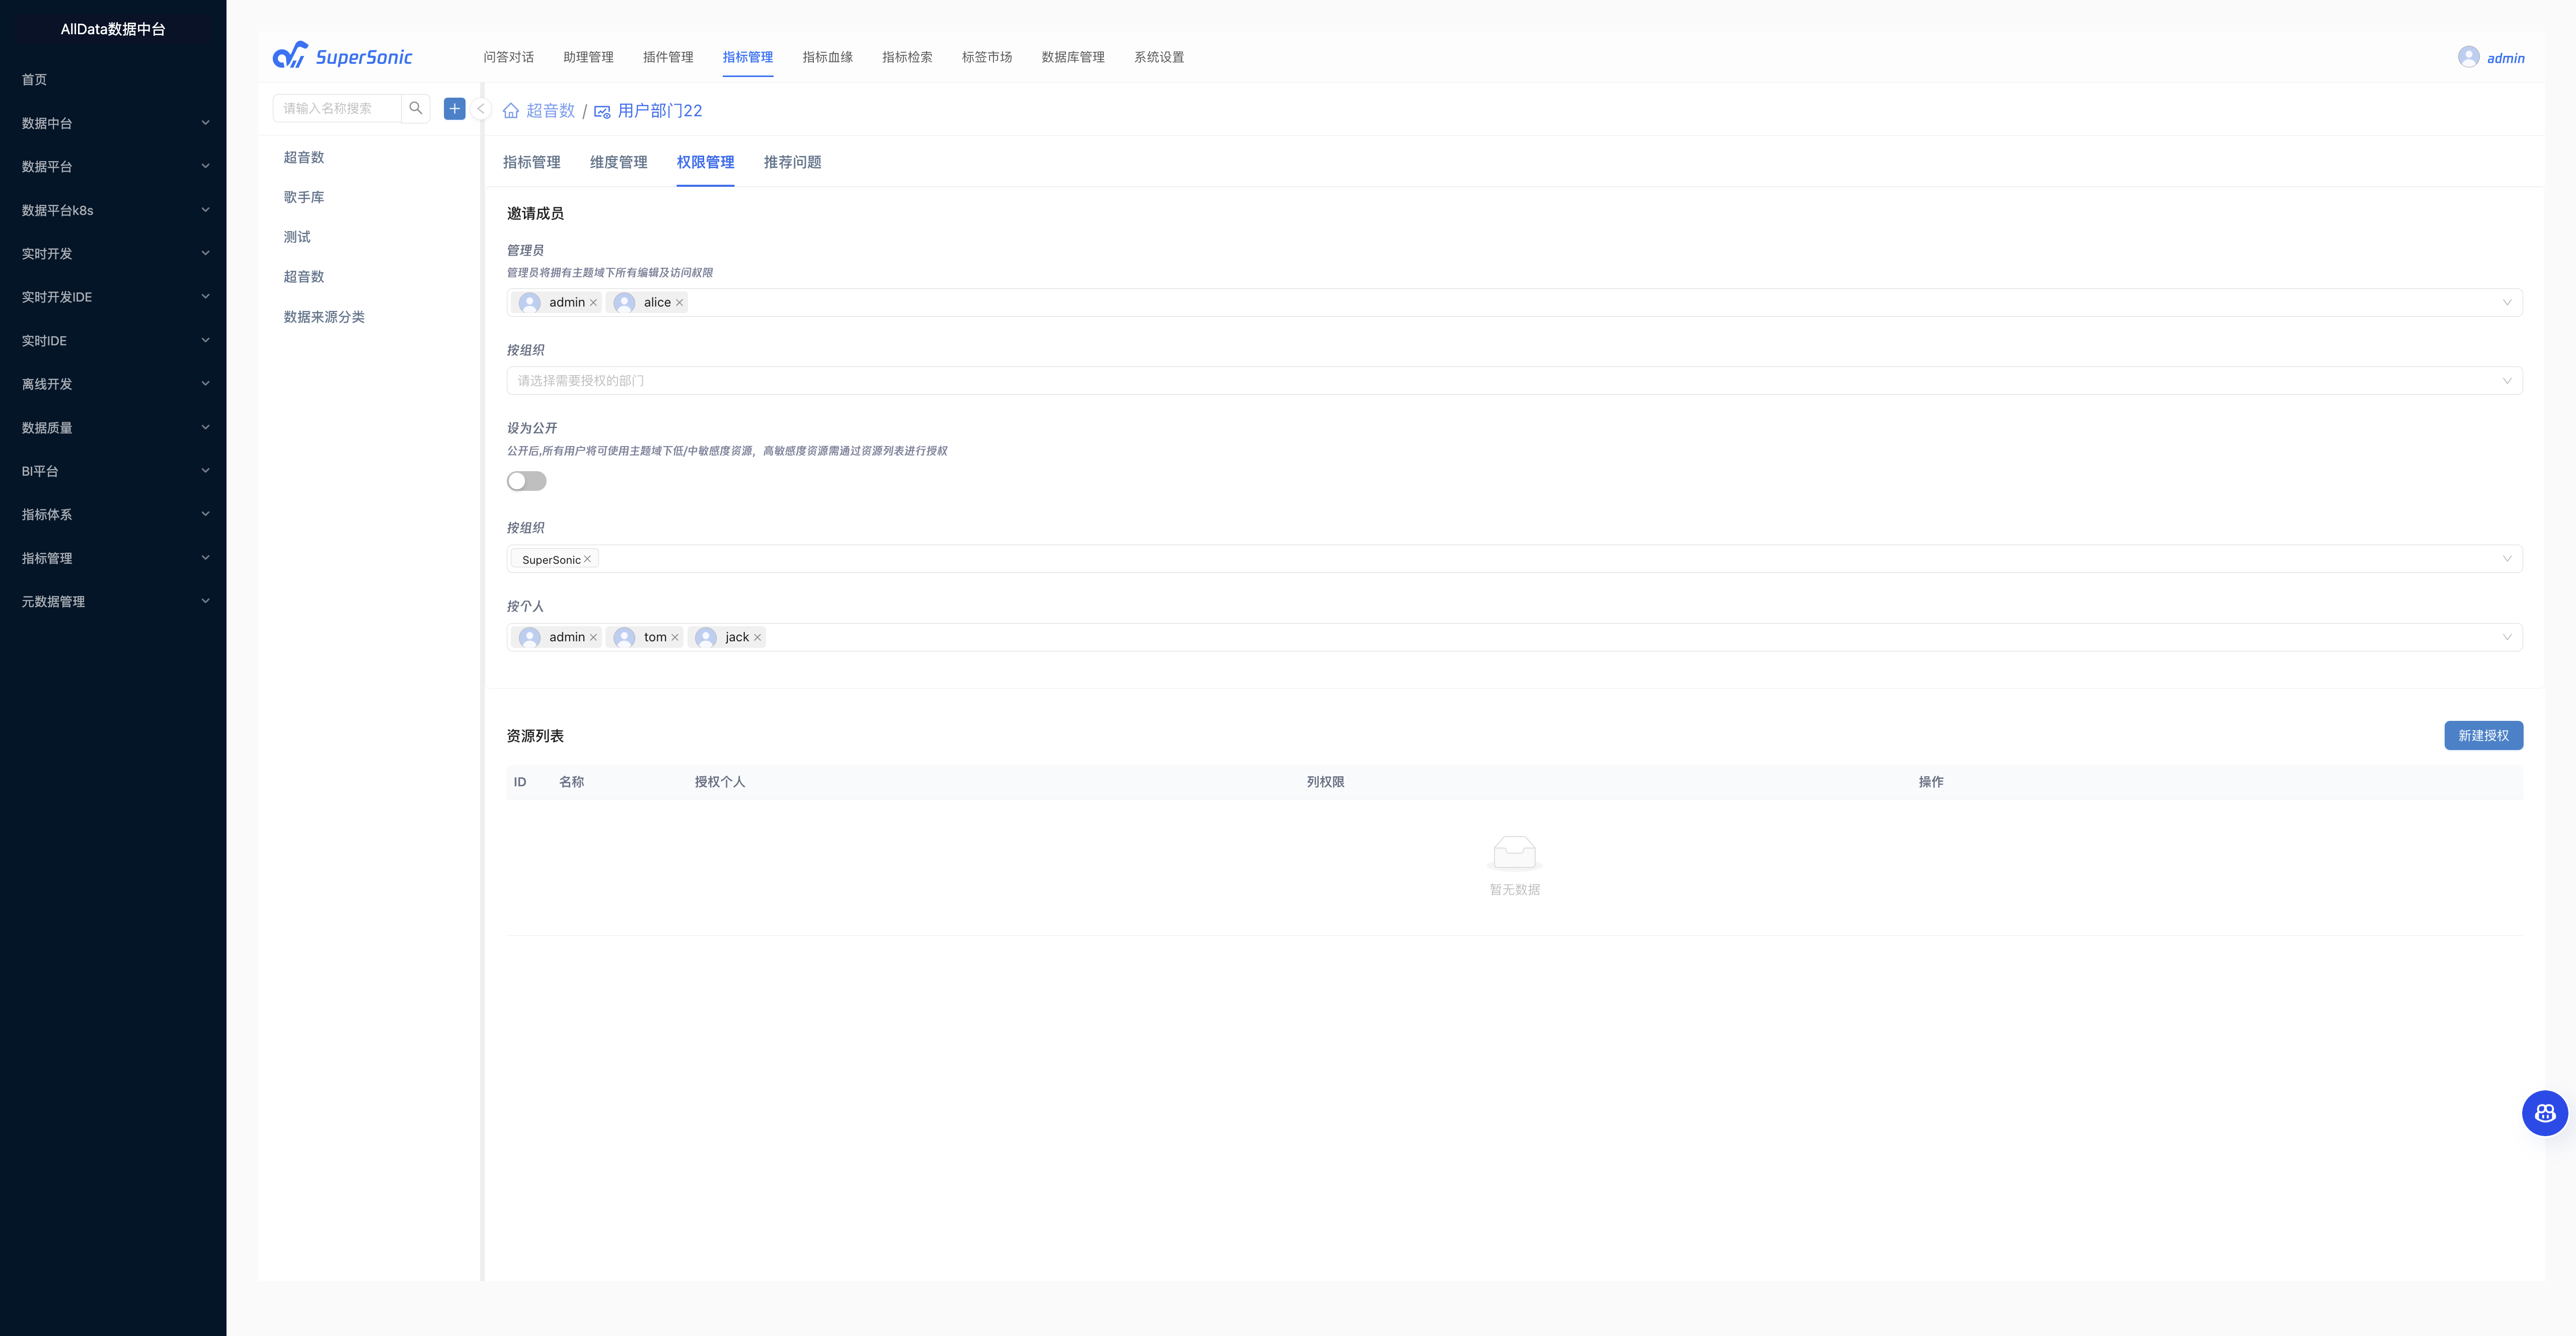Remove alice from 管理员 list
This screenshot has height=1336, width=2576.
pos(679,303)
